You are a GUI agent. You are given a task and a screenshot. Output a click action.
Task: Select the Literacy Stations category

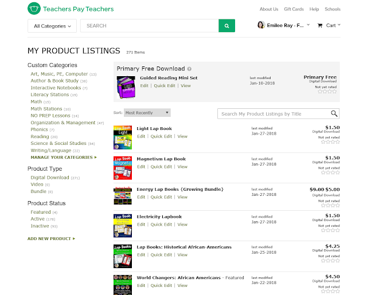coord(50,95)
